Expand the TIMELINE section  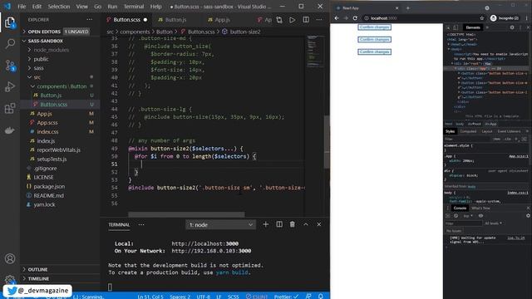[61, 279]
